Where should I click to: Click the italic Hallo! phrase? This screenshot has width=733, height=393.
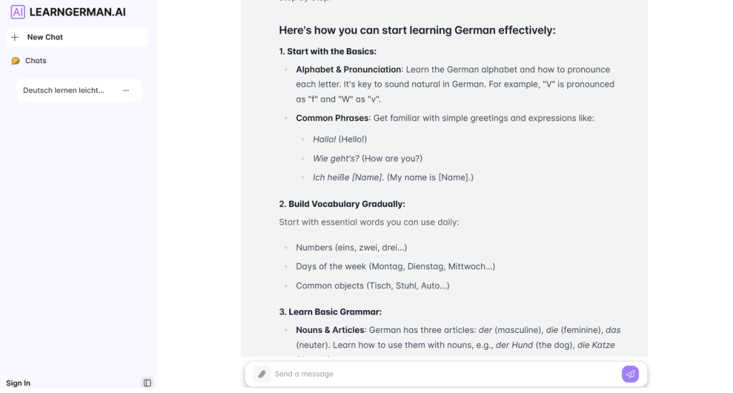[x=324, y=139]
